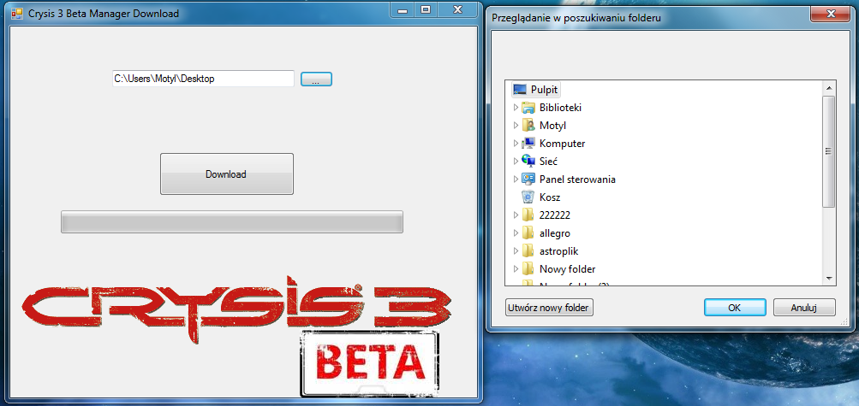The width and height of the screenshot is (859, 406).
Task: Select the 222222 folder icon
Action: [528, 215]
